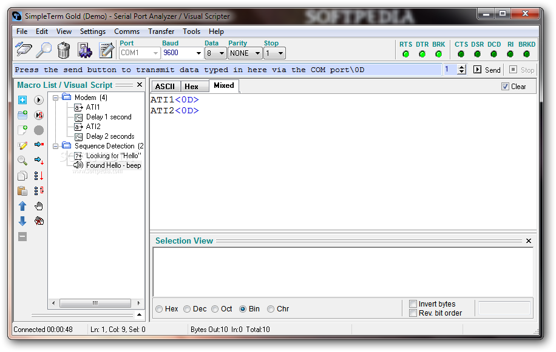Enable the Invert bytes checkbox
This screenshot has width=556, height=352.
point(413,304)
